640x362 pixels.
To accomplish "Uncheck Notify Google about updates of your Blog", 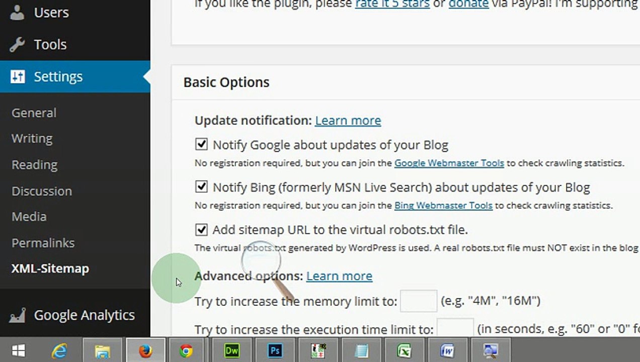I will [201, 144].
